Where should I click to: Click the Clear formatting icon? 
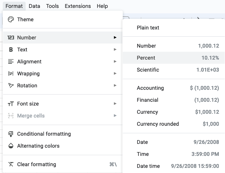pos(11,164)
